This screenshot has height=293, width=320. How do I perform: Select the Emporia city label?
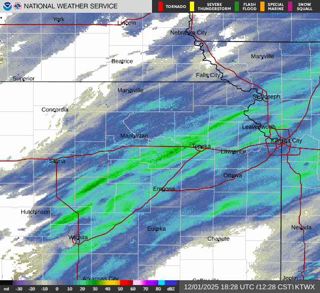pyautogui.click(x=164, y=189)
